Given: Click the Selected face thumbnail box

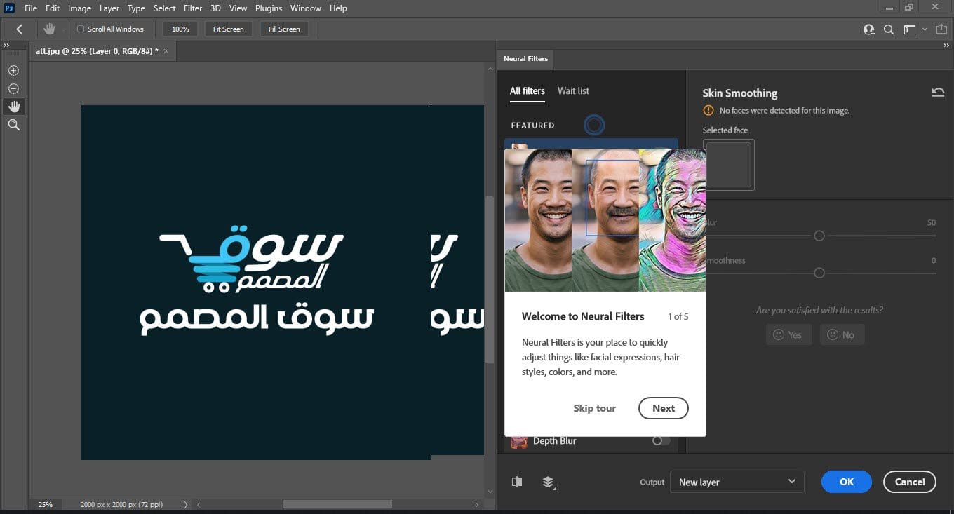Looking at the screenshot, I should [x=729, y=165].
